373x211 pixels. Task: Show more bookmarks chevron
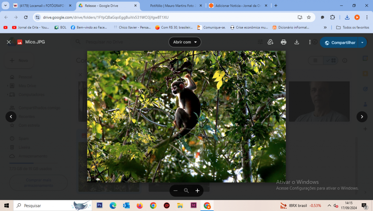pos(325,27)
